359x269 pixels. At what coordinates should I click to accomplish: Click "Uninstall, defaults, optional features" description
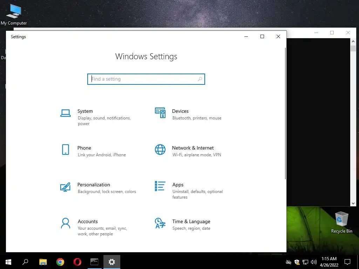(x=198, y=194)
